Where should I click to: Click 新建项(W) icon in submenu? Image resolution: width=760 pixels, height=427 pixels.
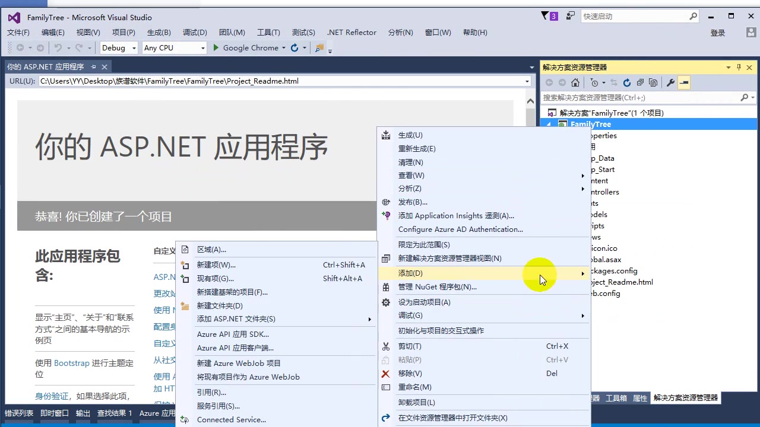[185, 265]
